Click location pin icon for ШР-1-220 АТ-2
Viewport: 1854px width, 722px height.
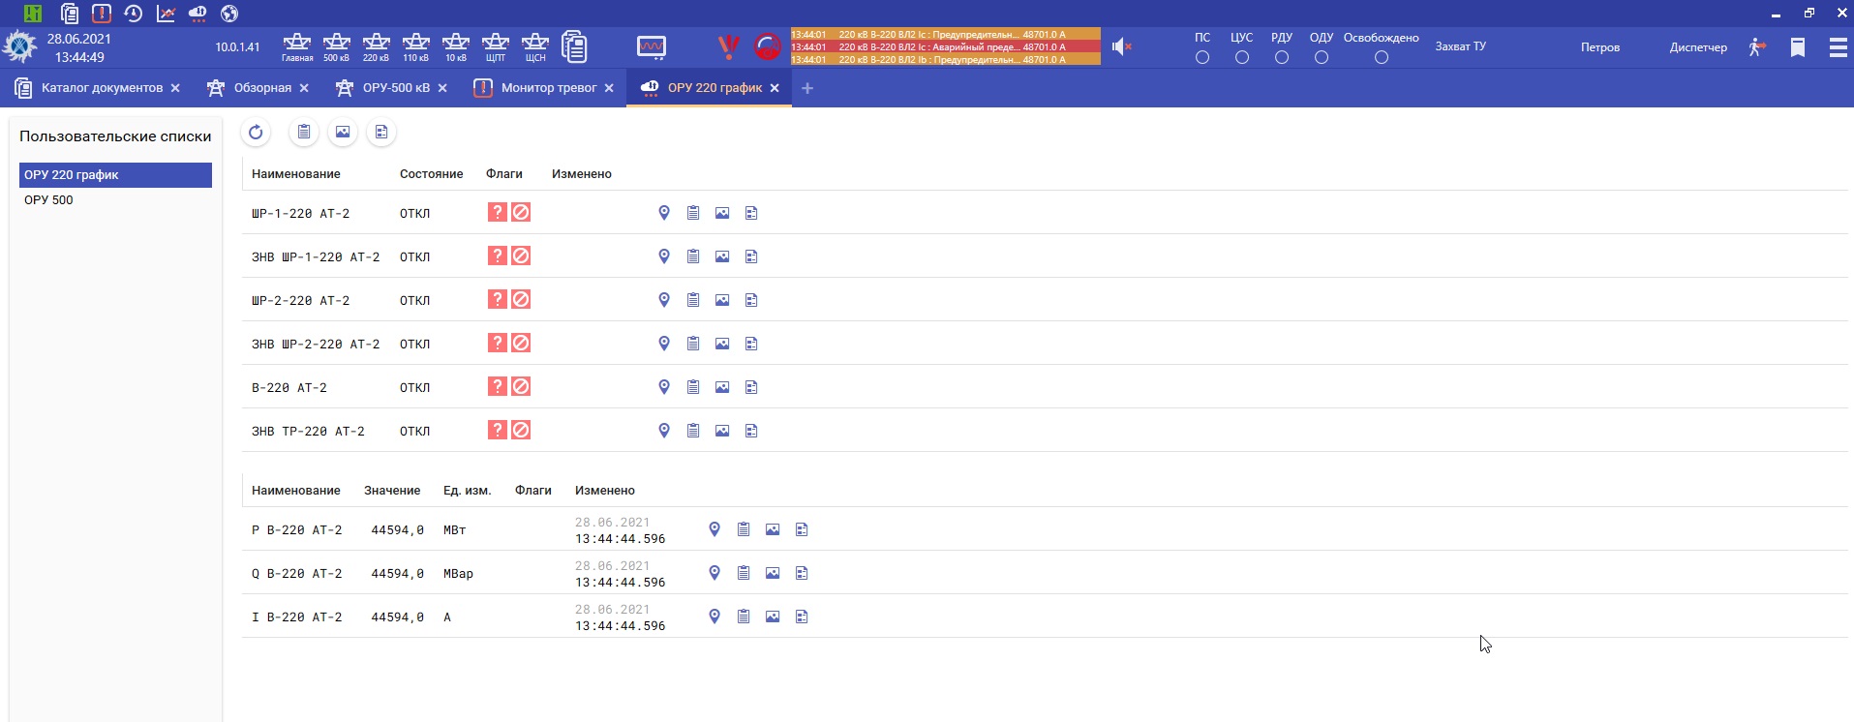pyautogui.click(x=664, y=213)
